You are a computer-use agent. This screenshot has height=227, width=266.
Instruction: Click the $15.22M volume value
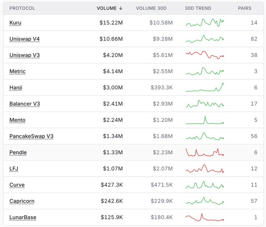coord(111,23)
